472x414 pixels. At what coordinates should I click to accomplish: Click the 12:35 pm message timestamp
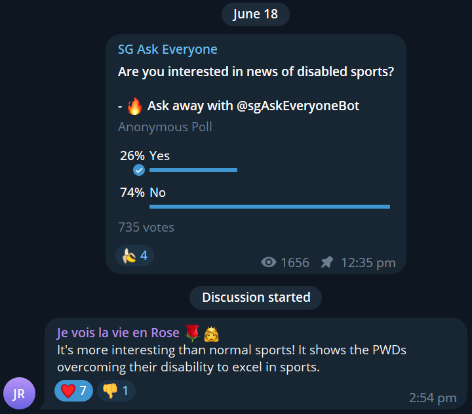pos(368,262)
